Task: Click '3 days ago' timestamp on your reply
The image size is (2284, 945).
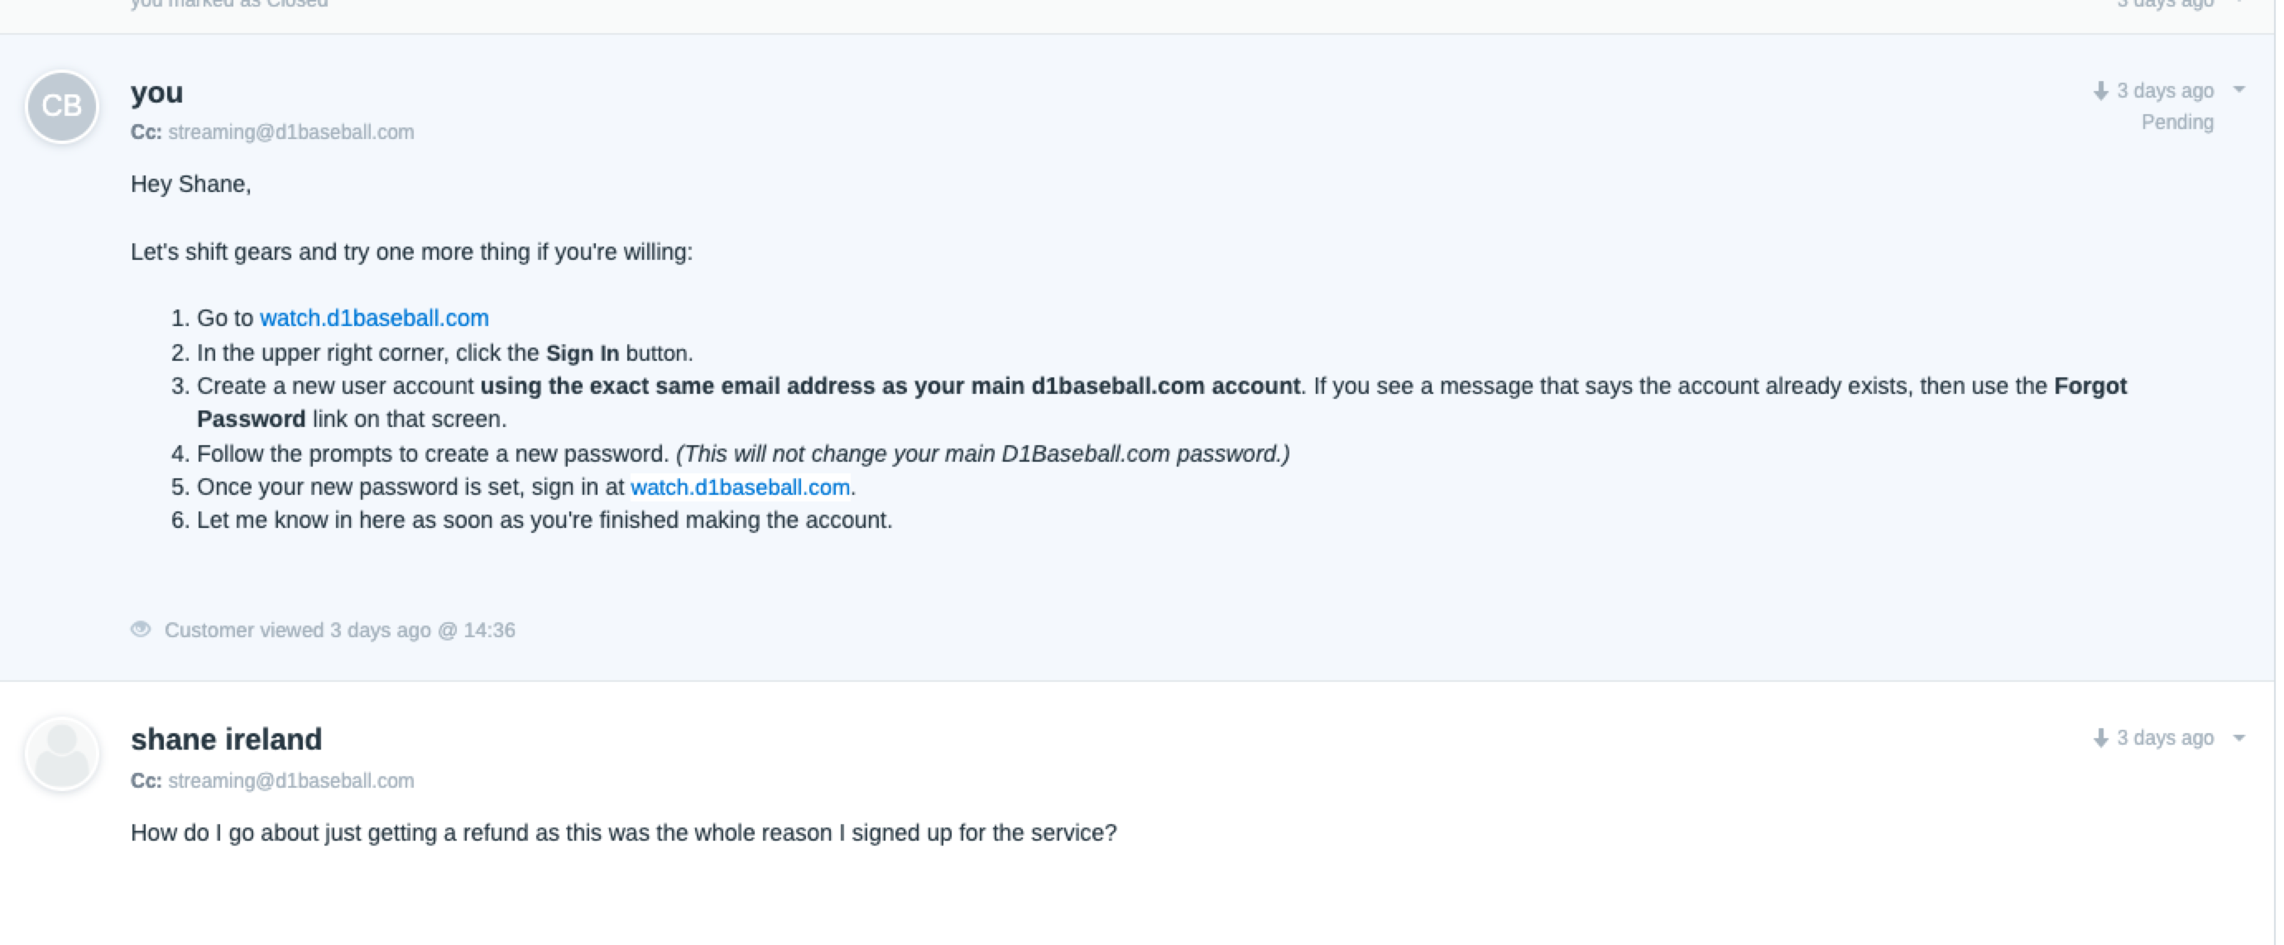Action: coord(2165,91)
